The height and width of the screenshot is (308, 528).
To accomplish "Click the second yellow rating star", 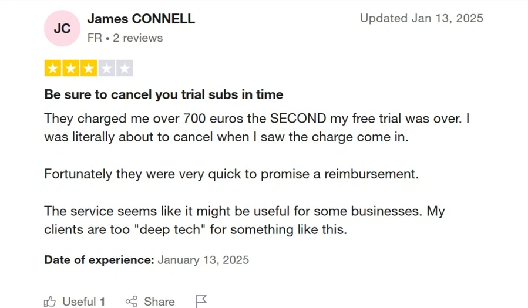I will (71, 69).
